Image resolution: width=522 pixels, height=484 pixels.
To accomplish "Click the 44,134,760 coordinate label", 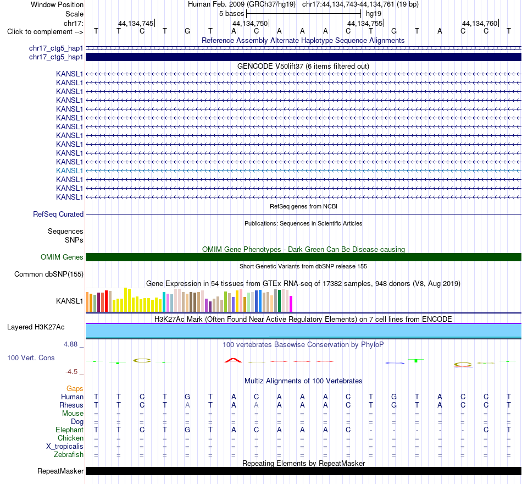I will tap(480, 23).
